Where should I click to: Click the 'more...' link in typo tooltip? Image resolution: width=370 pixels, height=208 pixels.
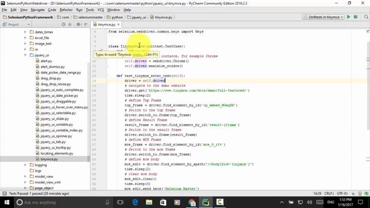coord(138,55)
